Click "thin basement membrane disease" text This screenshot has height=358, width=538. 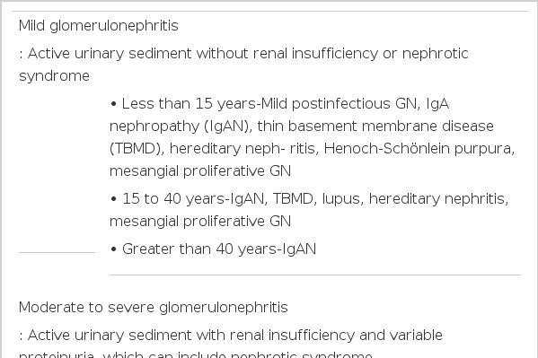[x=375, y=127]
